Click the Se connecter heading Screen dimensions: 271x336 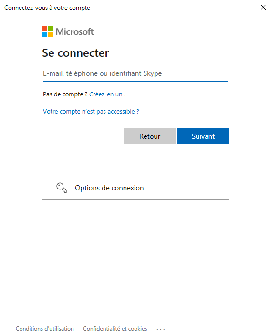76,53
